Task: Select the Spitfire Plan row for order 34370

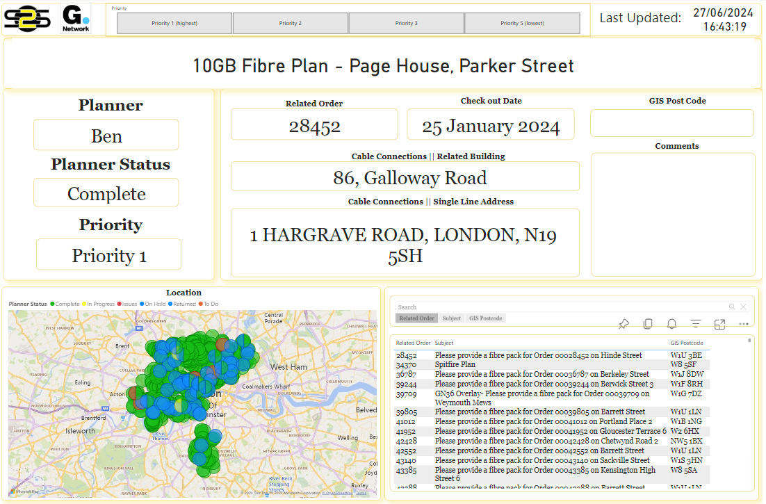Action: pos(455,364)
